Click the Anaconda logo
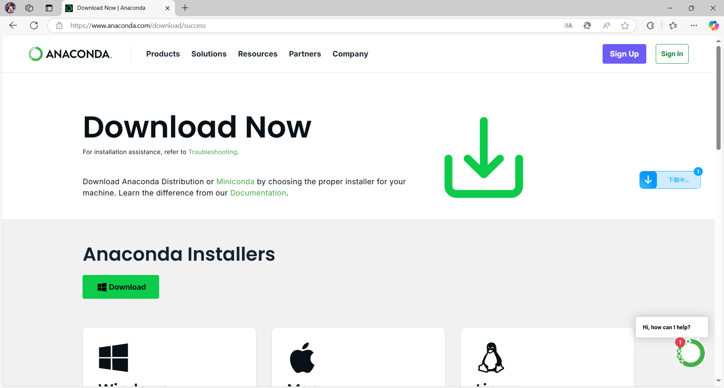The height and width of the screenshot is (388, 724). point(71,54)
